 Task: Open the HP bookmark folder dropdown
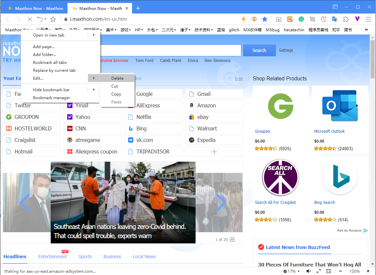tap(139, 30)
